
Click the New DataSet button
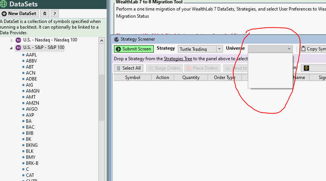click(x=19, y=14)
